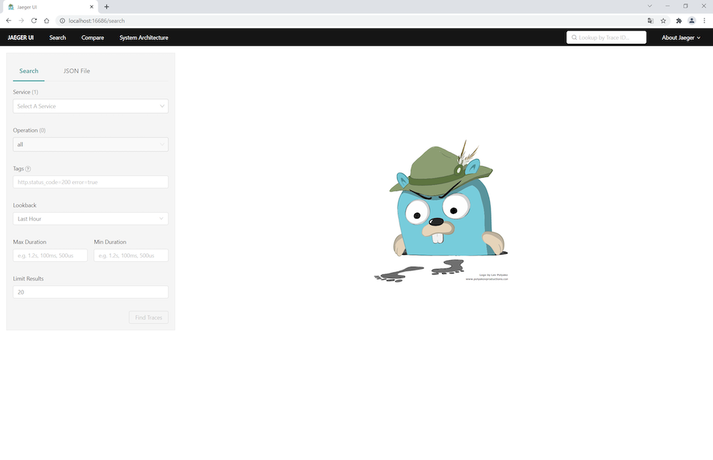The width and height of the screenshot is (713, 460).
Task: Go back to the previous page
Action: 9,21
